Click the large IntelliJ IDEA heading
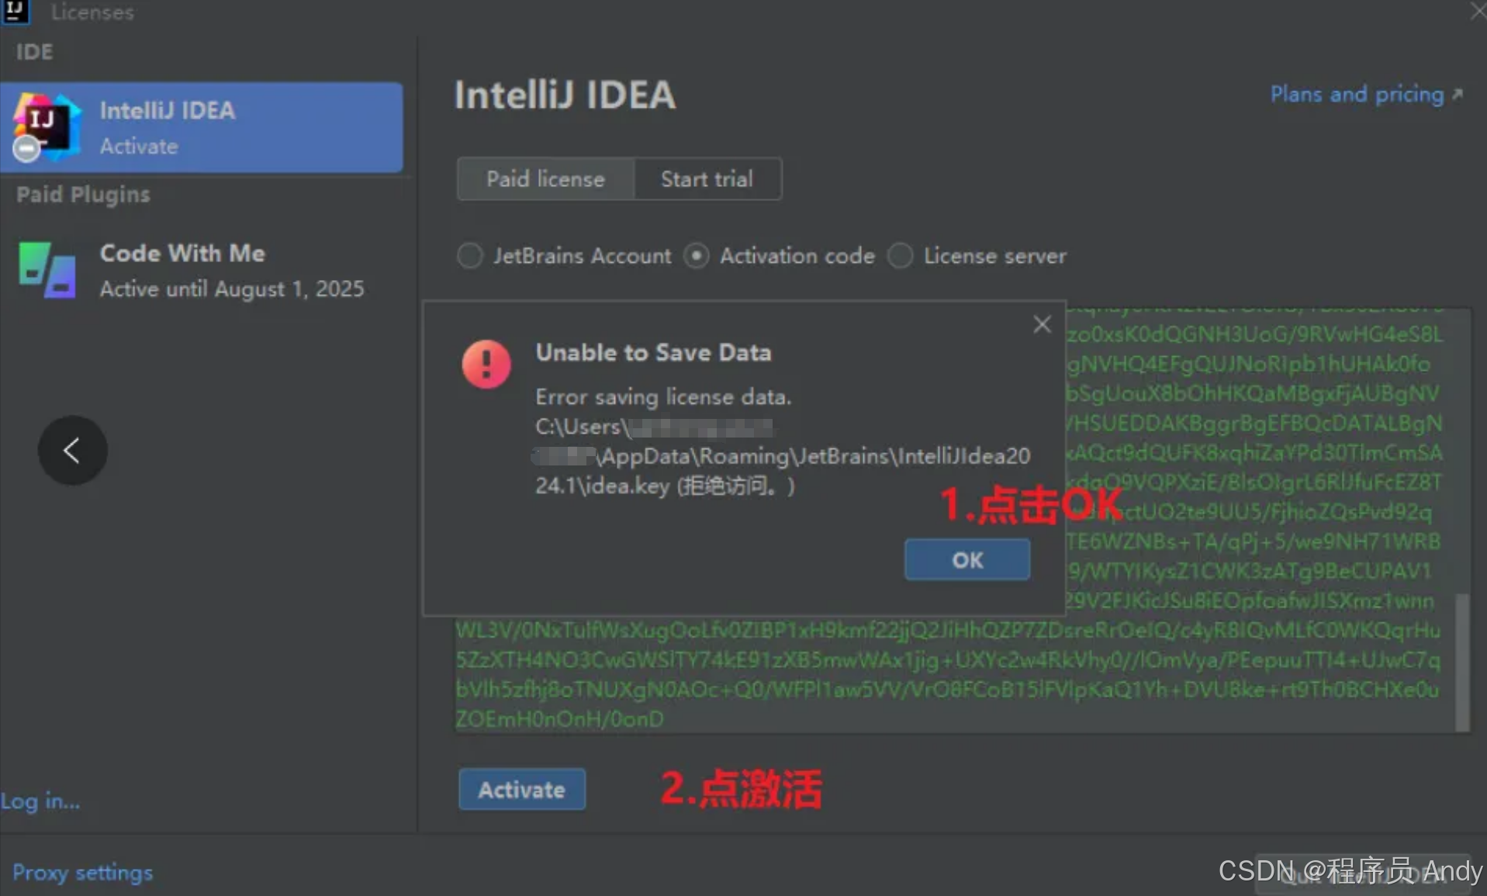Screen dimensions: 1487x896 tap(565, 95)
